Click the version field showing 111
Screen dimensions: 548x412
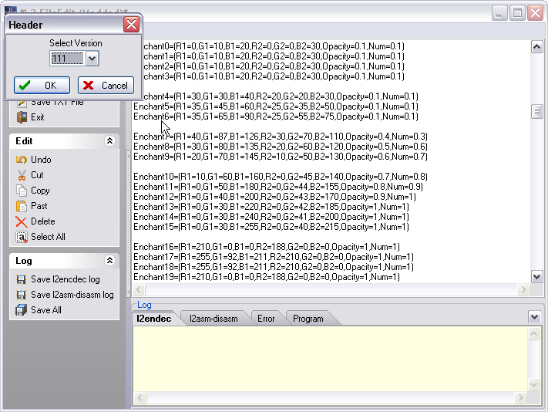click(x=68, y=58)
